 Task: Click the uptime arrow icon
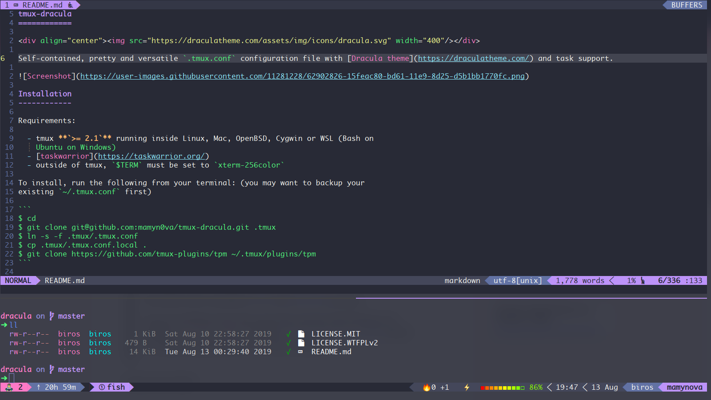(39, 387)
